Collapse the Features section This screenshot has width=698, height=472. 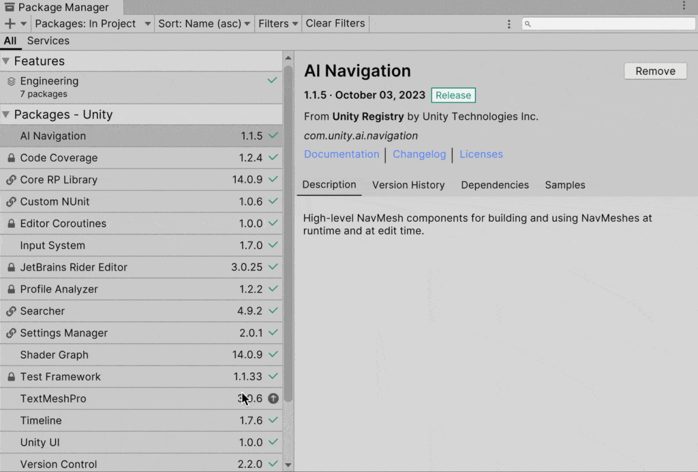[x=6, y=61]
